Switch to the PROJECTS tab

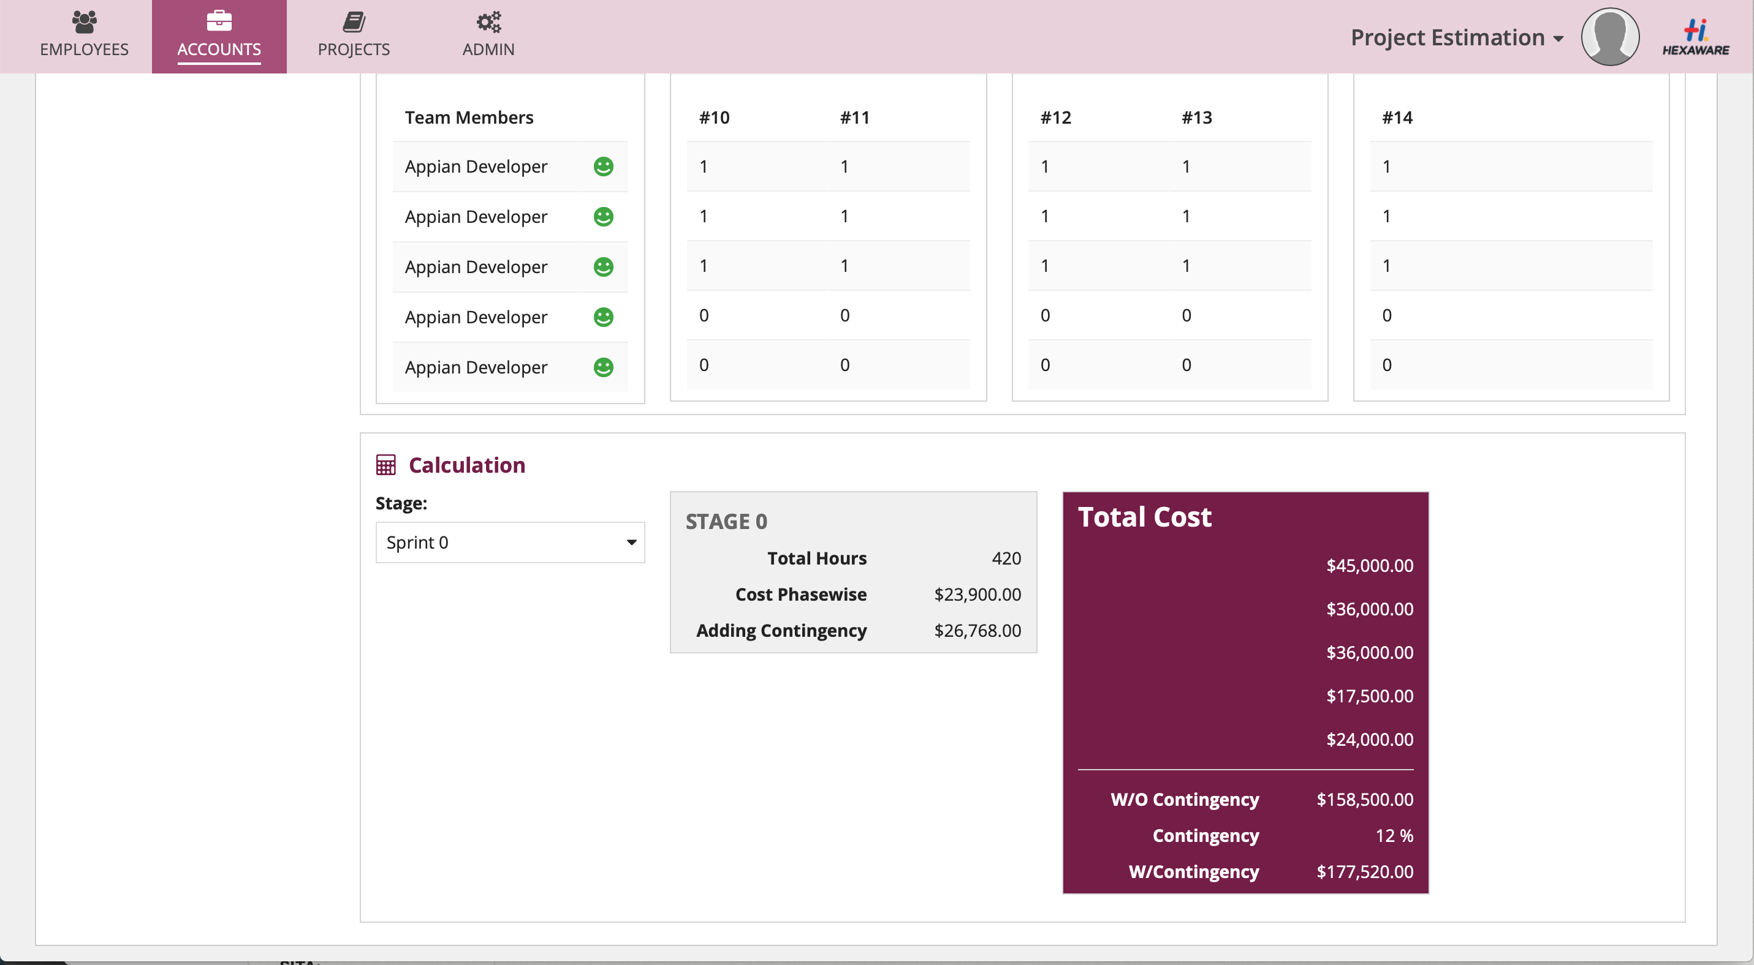click(x=354, y=49)
